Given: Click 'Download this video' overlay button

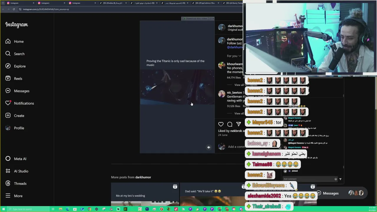Looking at the screenshot, I should click(196, 19).
